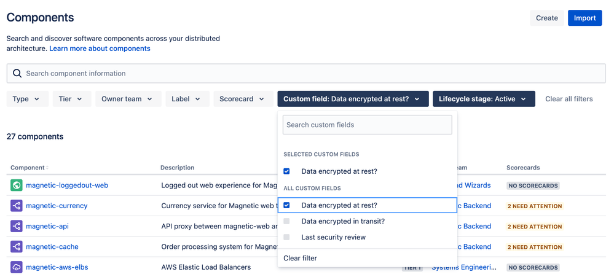Click the magnetic-api service icon
The height and width of the screenshot is (277, 614).
tap(17, 226)
